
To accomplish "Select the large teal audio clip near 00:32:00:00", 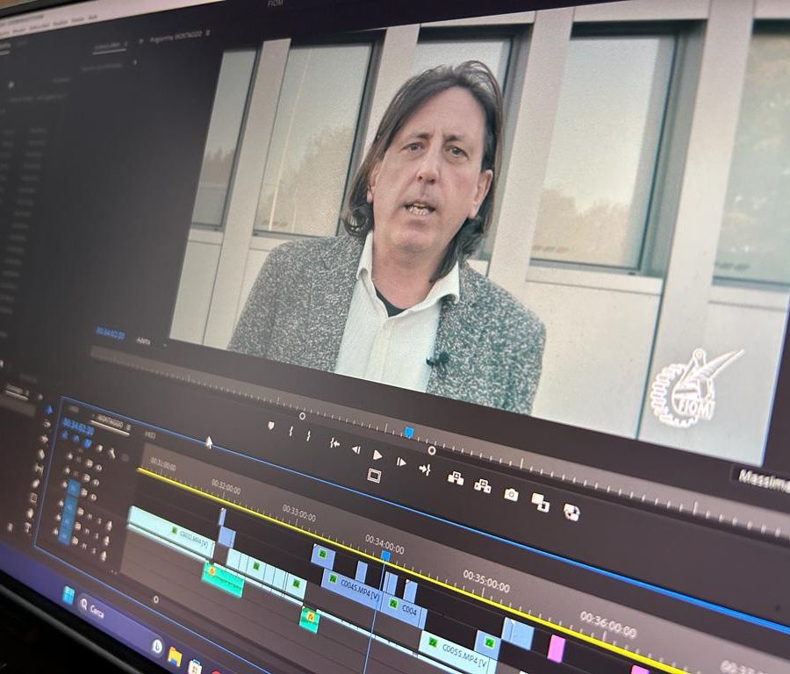I will tap(223, 580).
